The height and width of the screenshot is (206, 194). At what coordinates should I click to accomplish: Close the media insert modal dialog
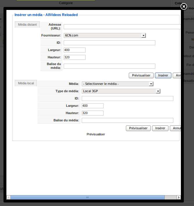pyautogui.click(x=184, y=6)
